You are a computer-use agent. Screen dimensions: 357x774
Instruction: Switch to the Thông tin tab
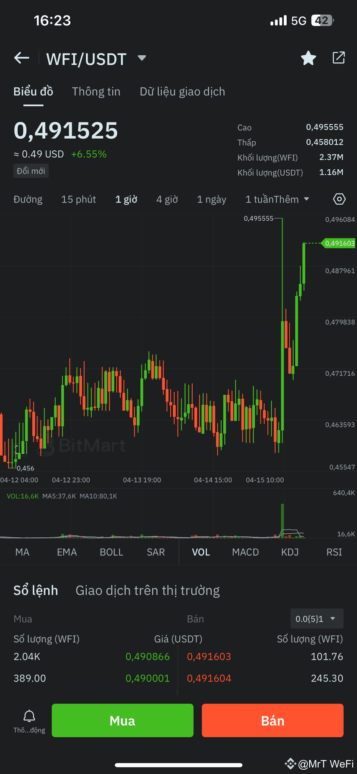coord(96,92)
